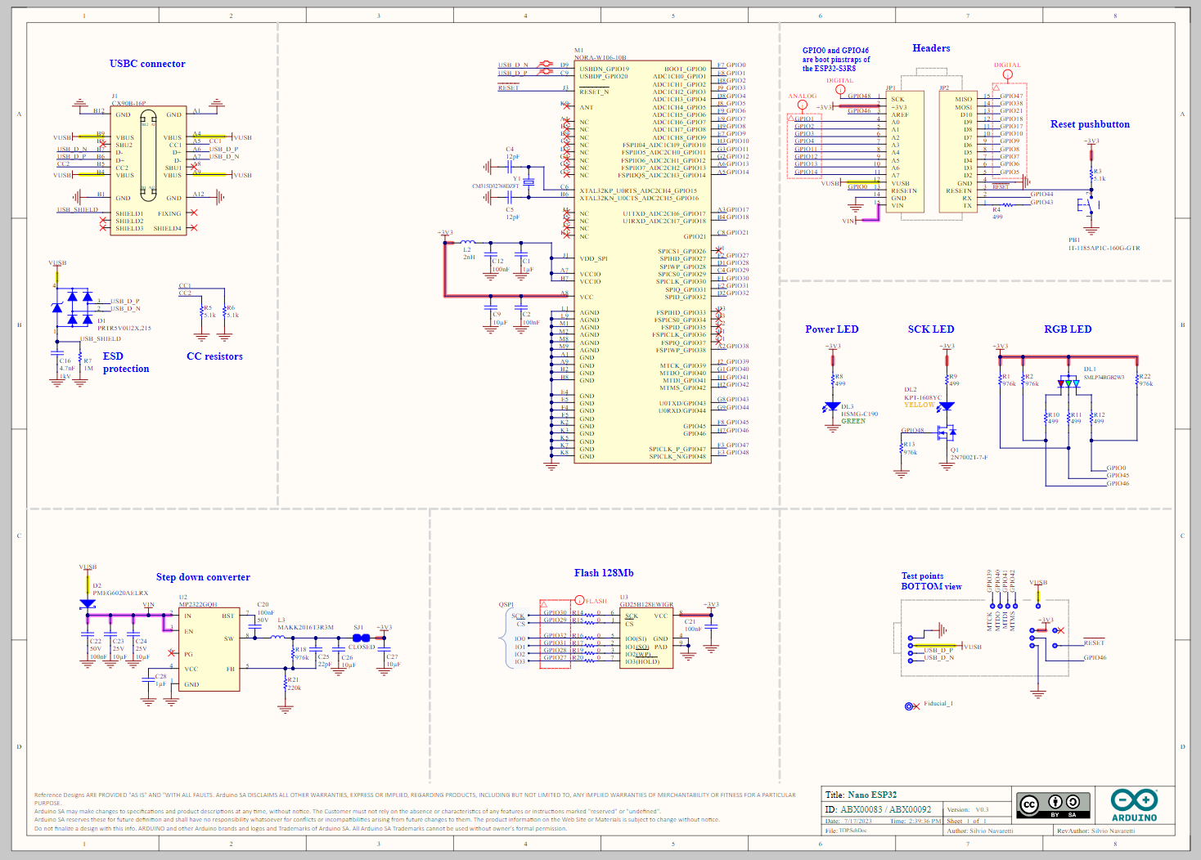Click the DL3 green power LED symbol
The height and width of the screenshot is (860, 1201).
pyautogui.click(x=833, y=406)
